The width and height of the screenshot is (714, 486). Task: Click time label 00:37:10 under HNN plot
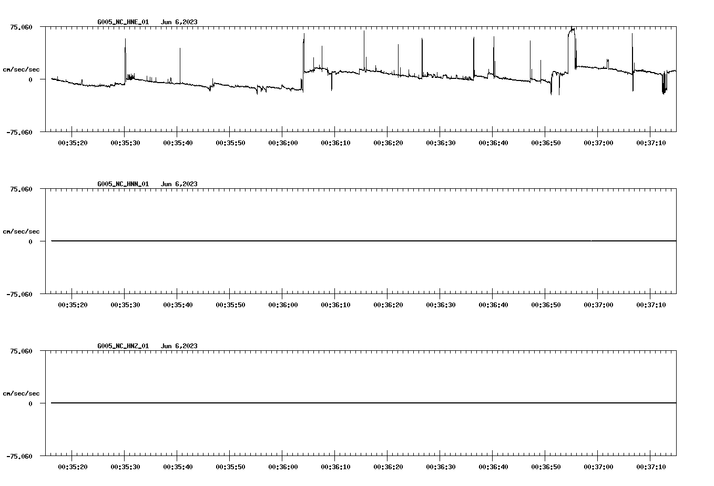(651, 305)
